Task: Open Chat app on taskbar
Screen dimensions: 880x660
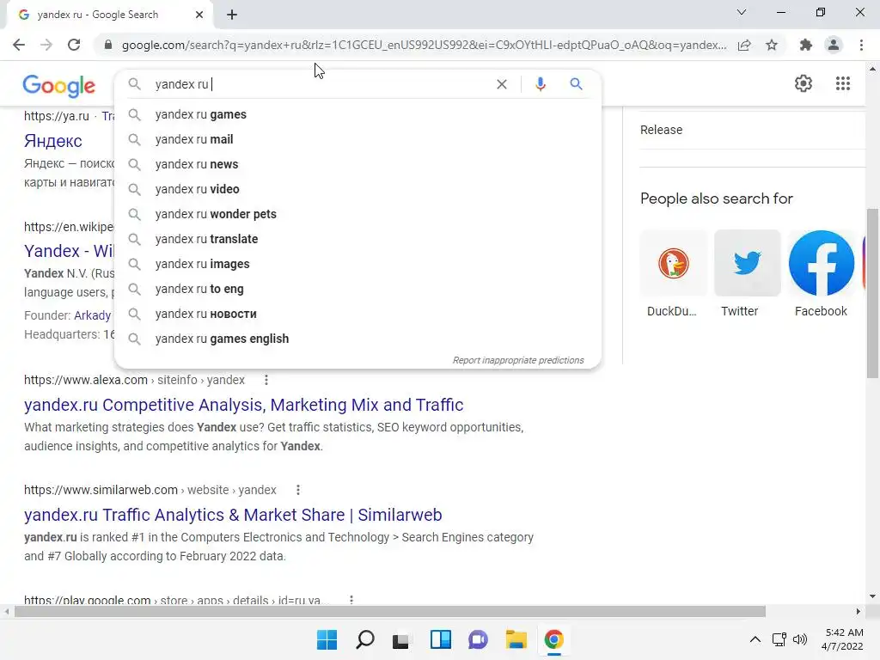Action: coord(478,639)
